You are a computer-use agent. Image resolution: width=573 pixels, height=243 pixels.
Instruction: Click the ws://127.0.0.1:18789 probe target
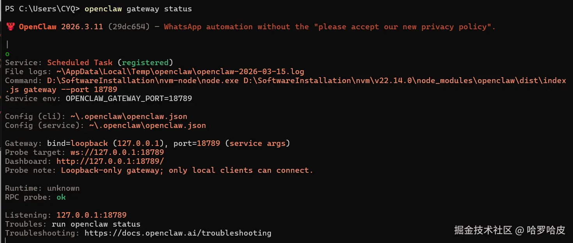click(x=117, y=152)
